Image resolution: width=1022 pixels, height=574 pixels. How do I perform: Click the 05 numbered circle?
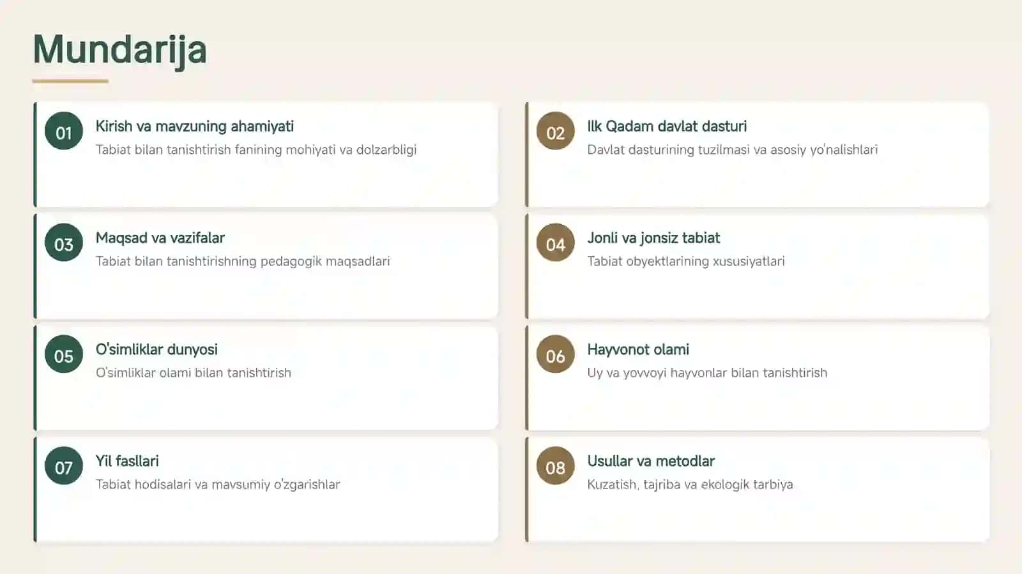click(x=64, y=354)
